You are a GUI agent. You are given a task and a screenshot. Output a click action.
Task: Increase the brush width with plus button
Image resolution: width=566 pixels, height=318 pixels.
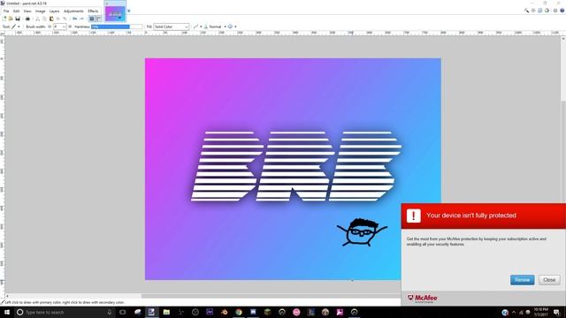click(70, 26)
